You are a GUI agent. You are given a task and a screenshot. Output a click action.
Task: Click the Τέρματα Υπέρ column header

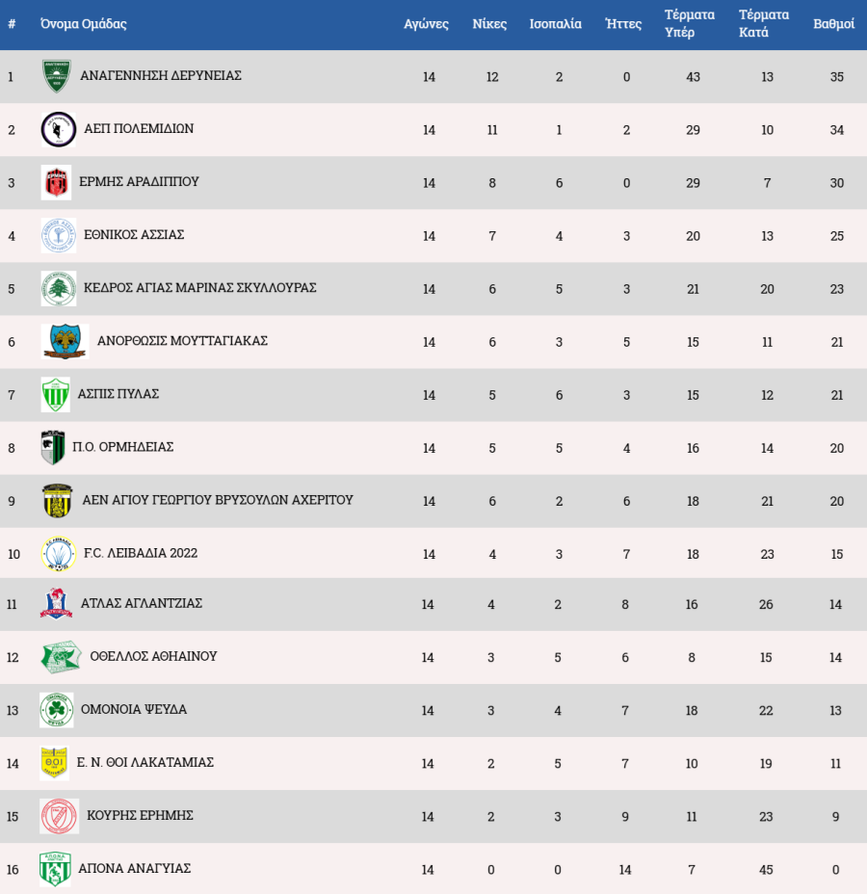click(x=690, y=24)
